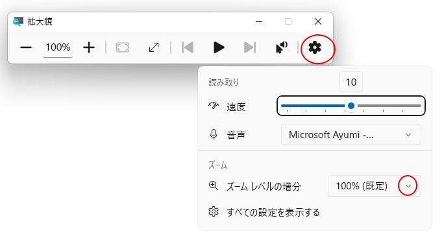Screen dimensions: 444x238
Task: Click the 拡大鏡 app icon in title bar
Action: (18, 21)
